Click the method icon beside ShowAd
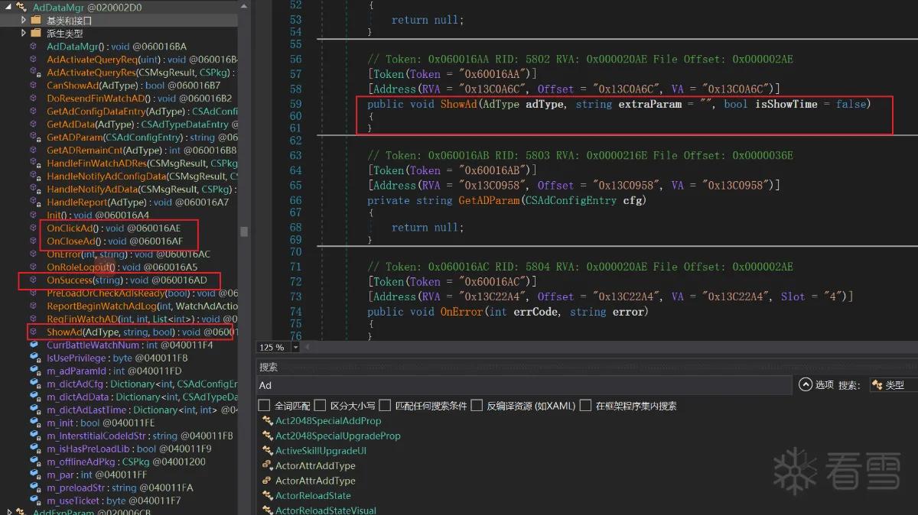The image size is (918, 515). 33,332
